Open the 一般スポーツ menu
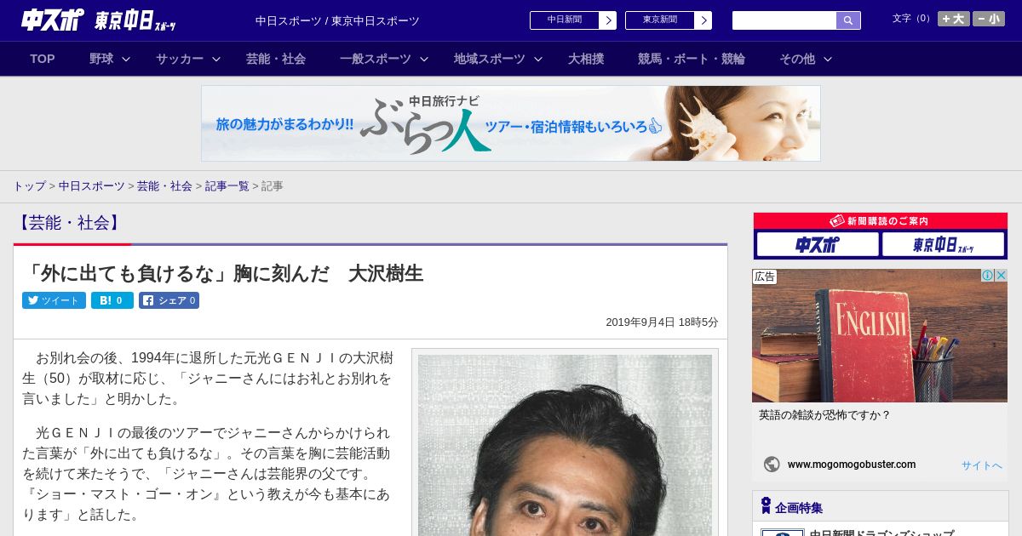Screen dimensions: 1022x536 376,59
